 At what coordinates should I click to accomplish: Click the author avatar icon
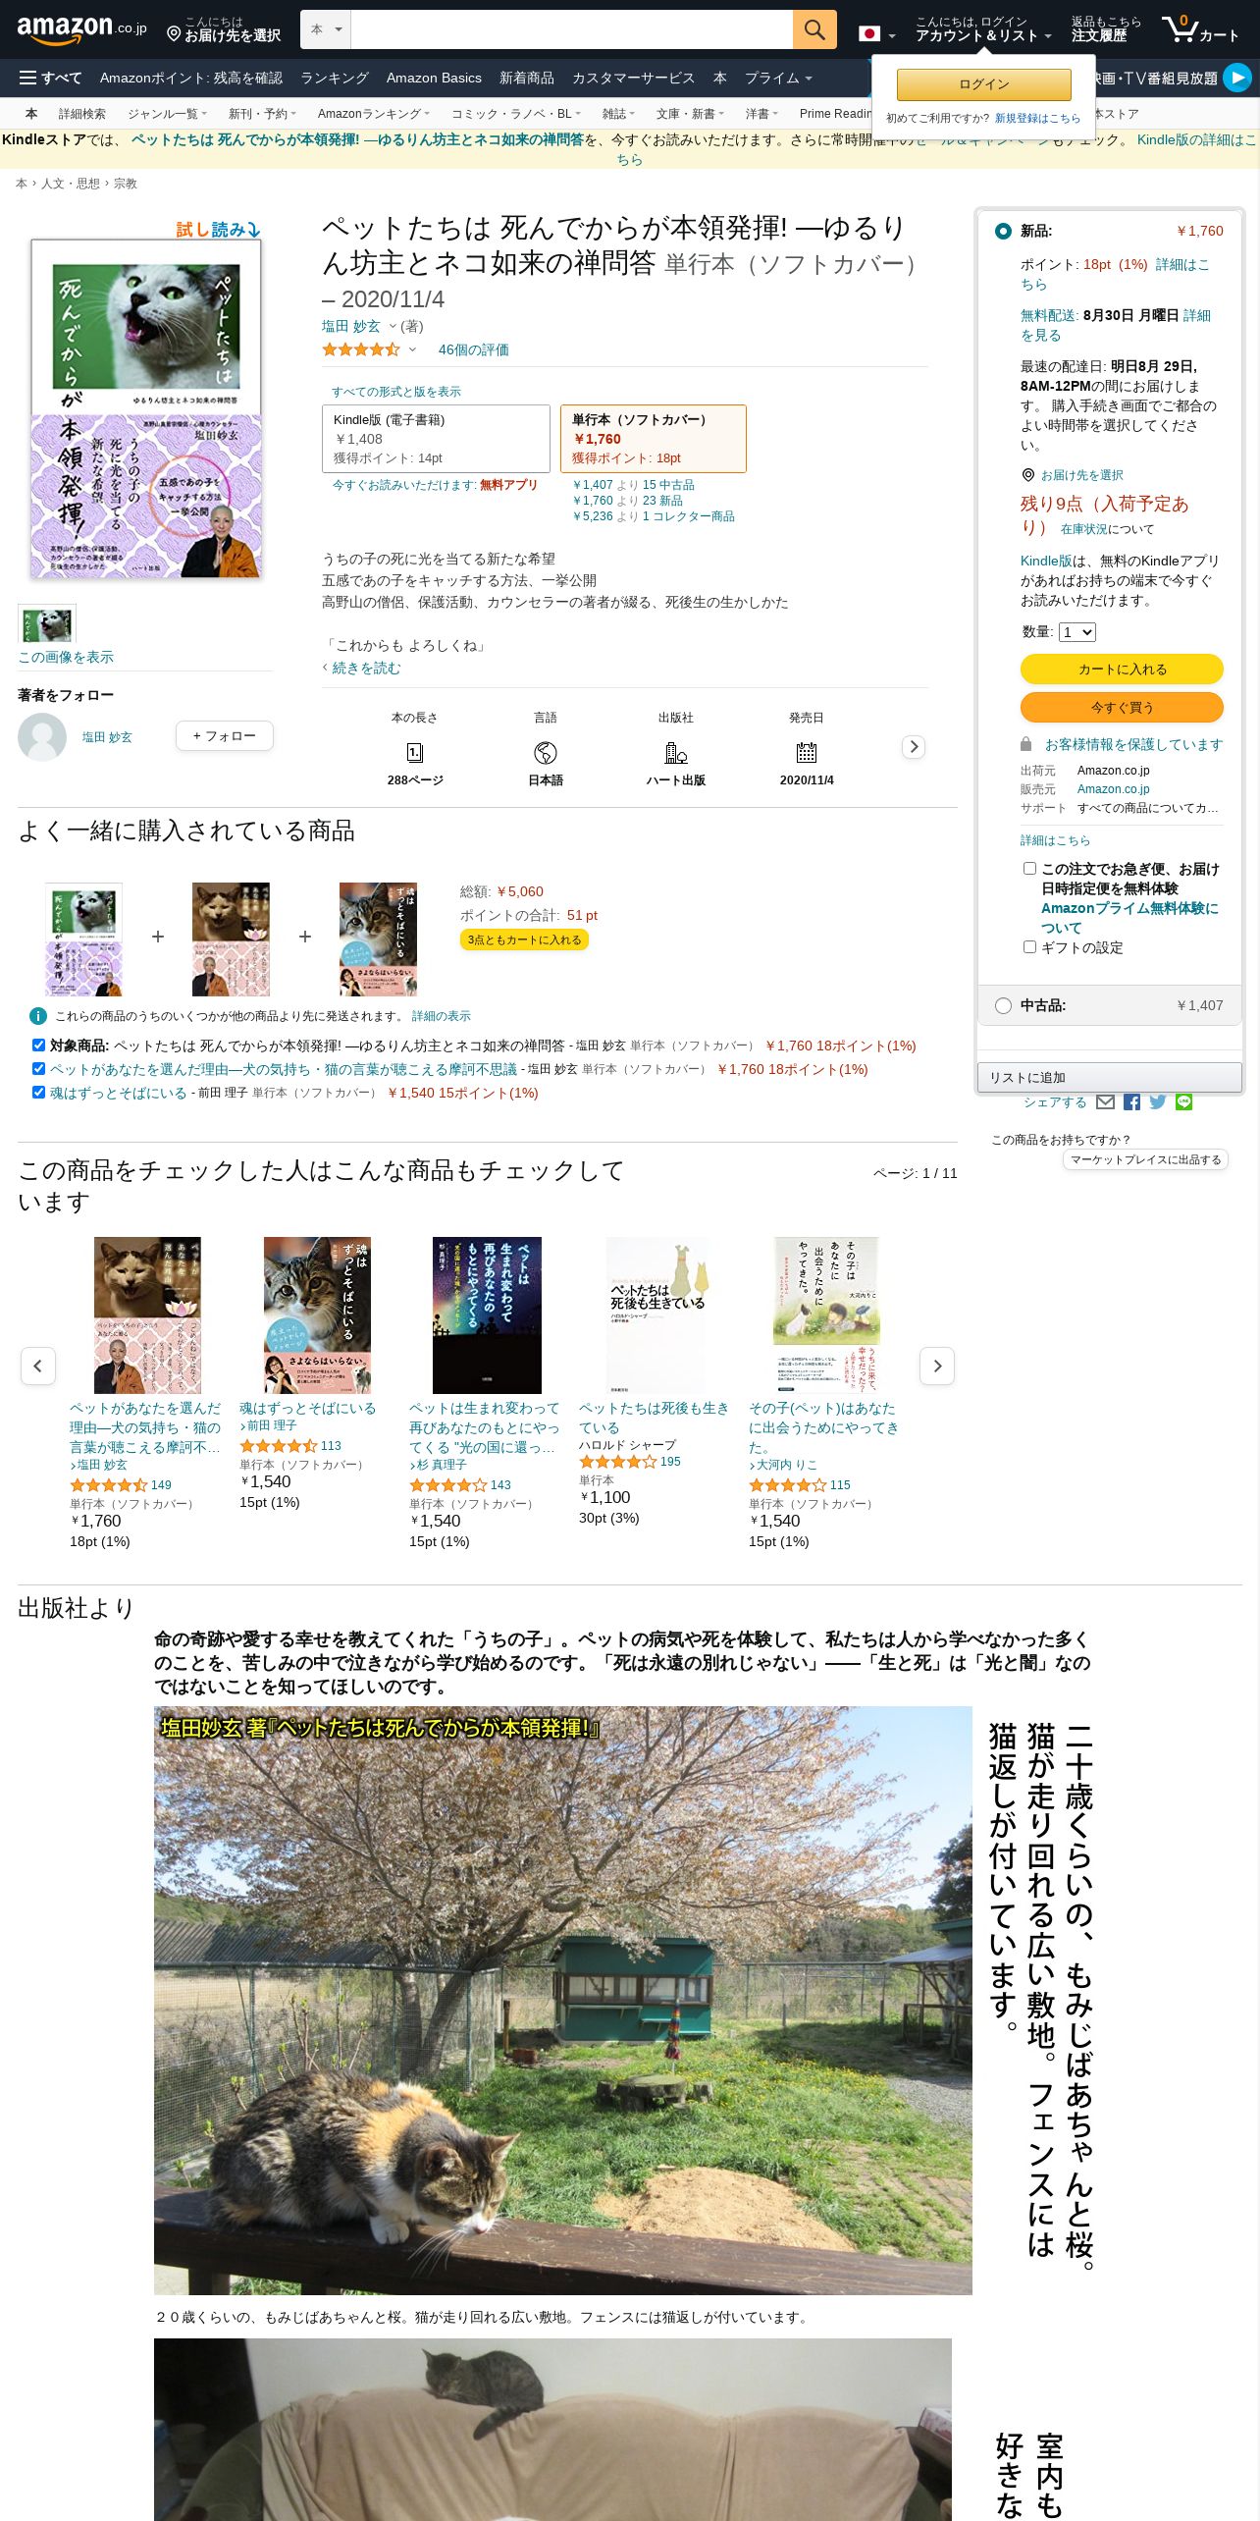[x=42, y=737]
